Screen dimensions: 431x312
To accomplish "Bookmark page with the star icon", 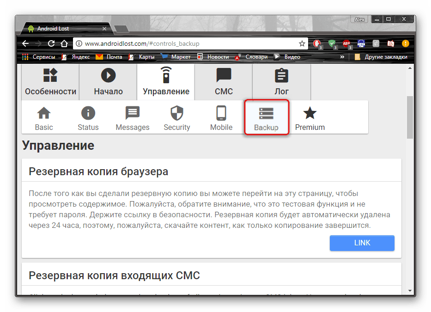I will pos(302,43).
